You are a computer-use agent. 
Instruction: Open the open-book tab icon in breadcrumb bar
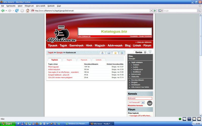coord(109,53)
